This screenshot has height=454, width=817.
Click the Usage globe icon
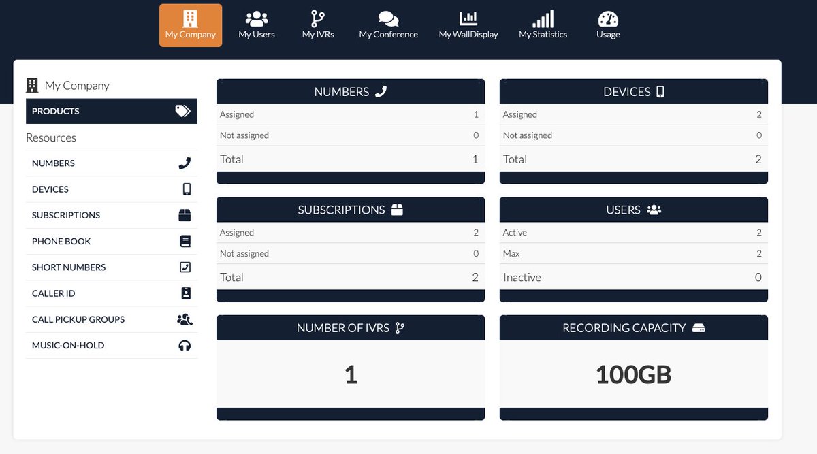[x=607, y=16]
